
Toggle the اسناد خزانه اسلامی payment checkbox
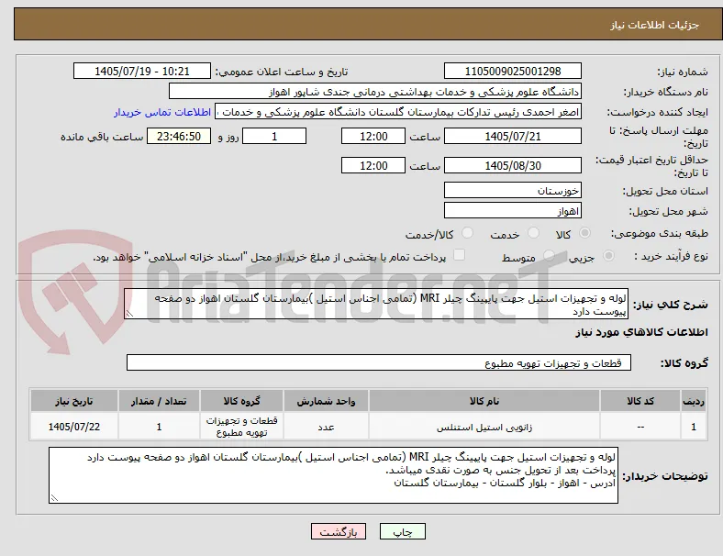click(x=460, y=255)
